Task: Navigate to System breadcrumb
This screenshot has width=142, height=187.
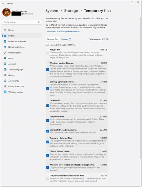Action: pos(52,11)
